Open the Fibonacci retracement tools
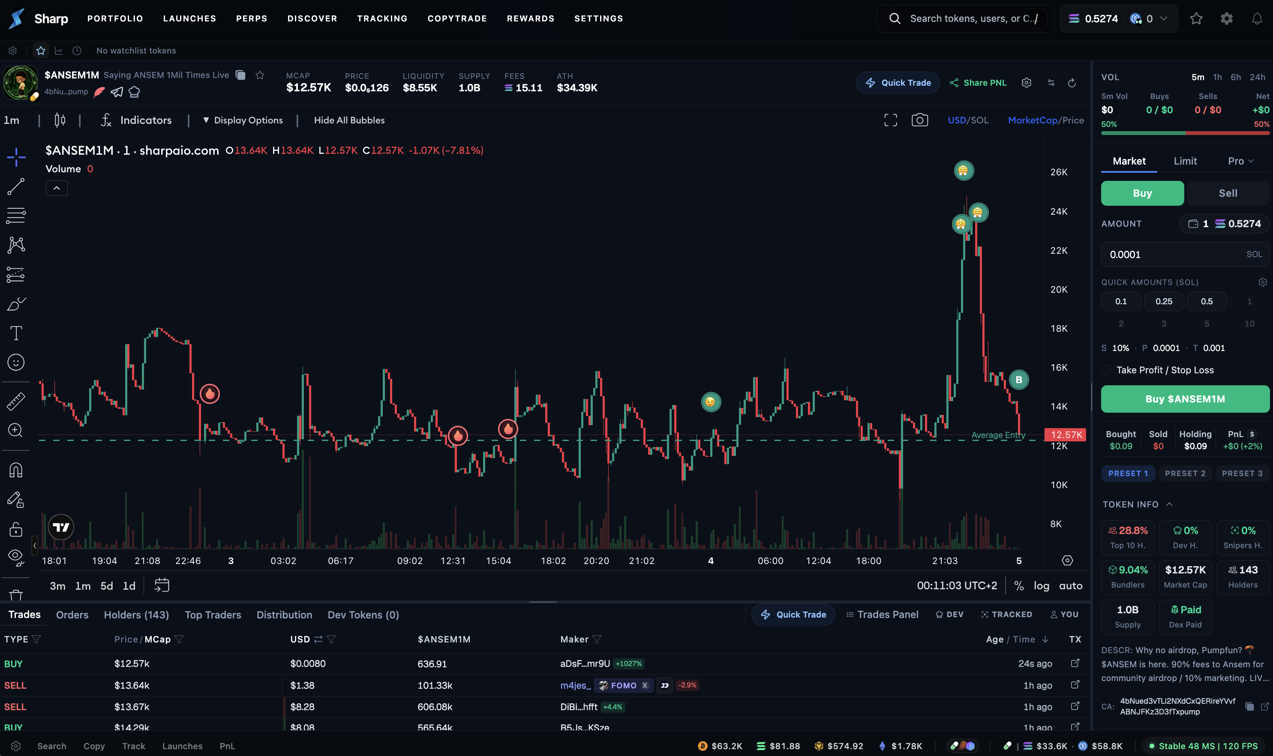 tap(16, 216)
